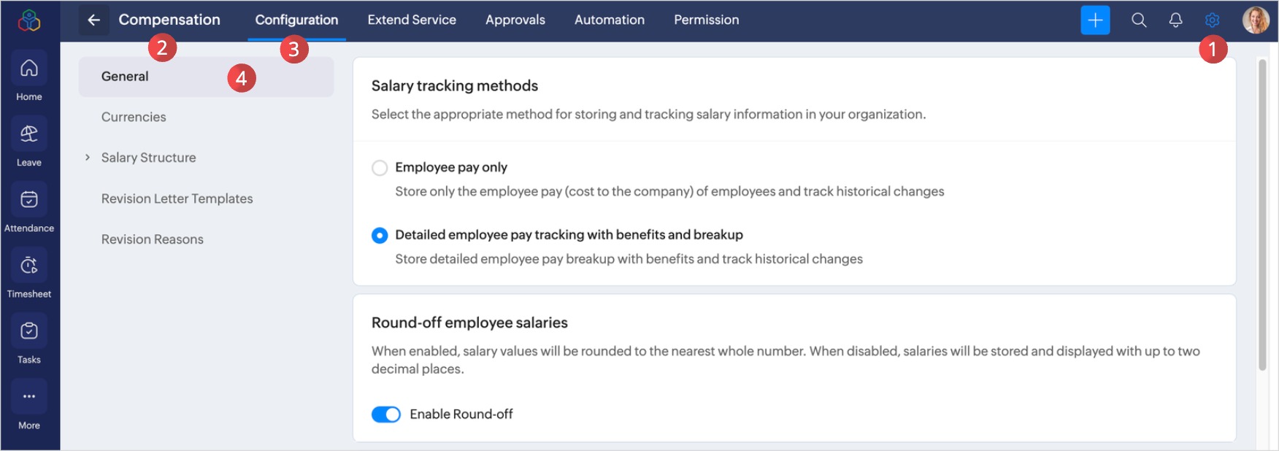This screenshot has height=451, width=1279.
Task: Click the More ellipsis sidebar icon
Action: click(x=29, y=397)
